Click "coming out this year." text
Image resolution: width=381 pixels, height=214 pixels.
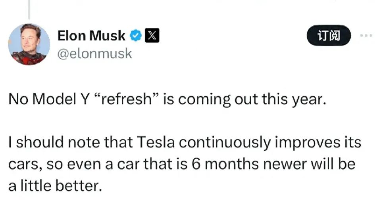[x=252, y=99]
